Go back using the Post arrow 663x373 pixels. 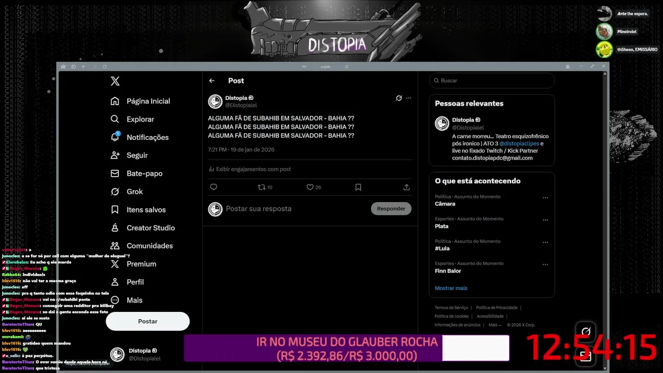[x=212, y=81]
